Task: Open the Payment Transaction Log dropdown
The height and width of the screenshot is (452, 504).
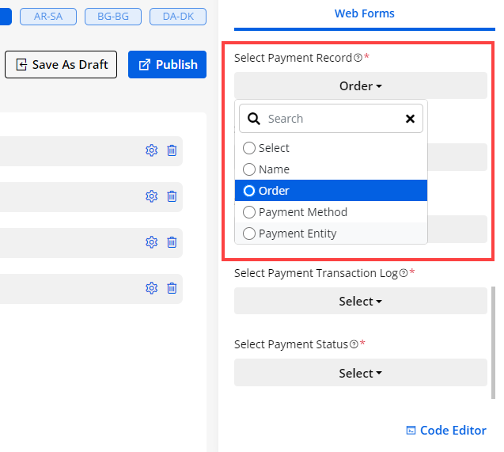Action: (360, 301)
